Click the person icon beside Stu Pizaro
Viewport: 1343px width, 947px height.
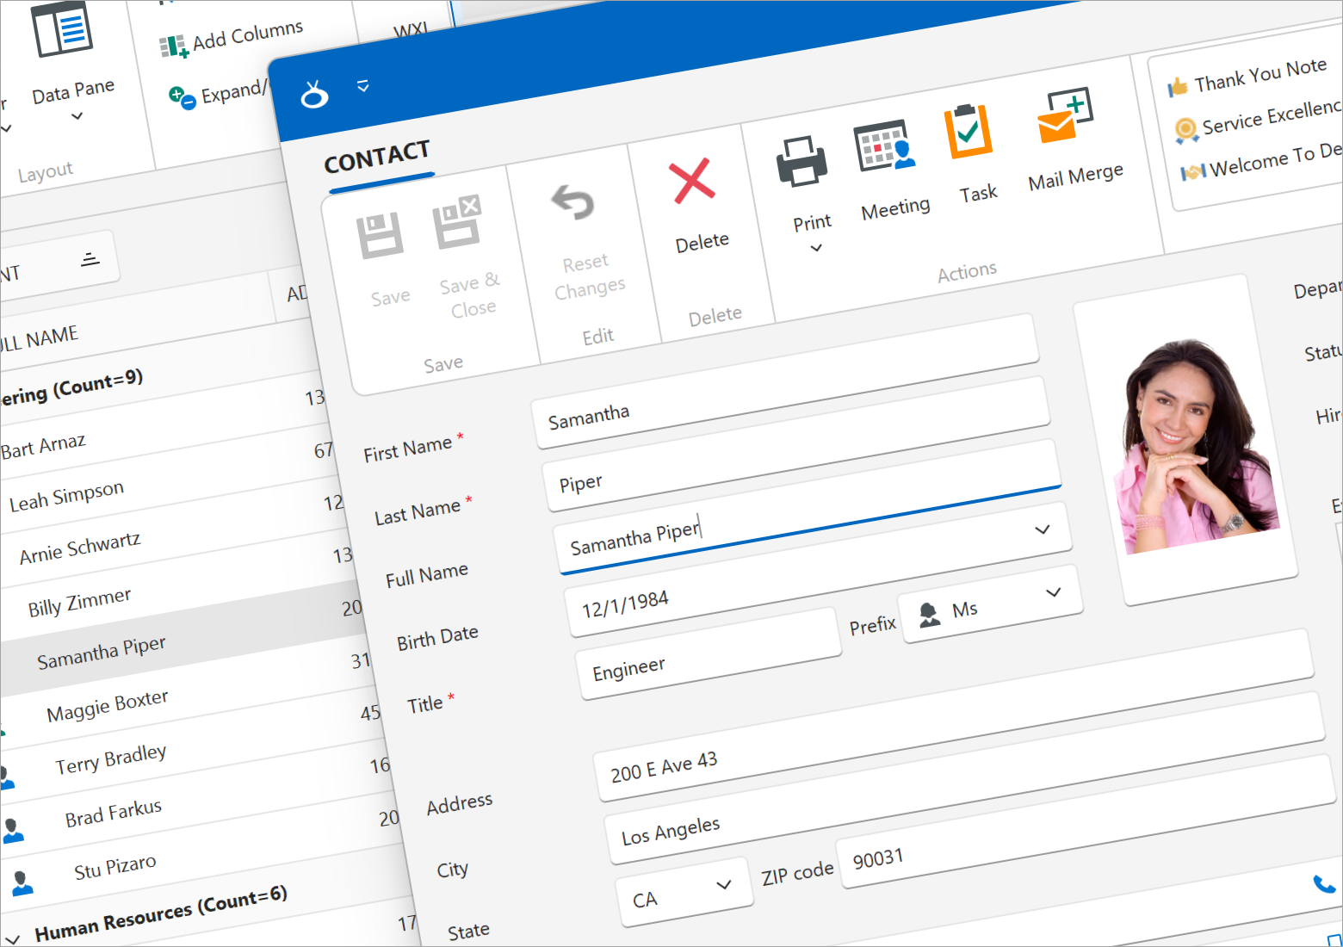(22, 882)
